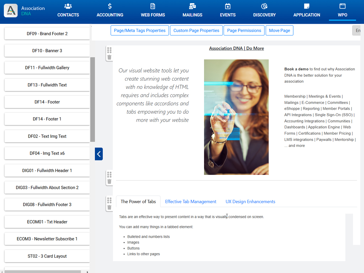
Task: Click the italic 'Our visual website tools' paragraph
Action: pyautogui.click(x=153, y=95)
